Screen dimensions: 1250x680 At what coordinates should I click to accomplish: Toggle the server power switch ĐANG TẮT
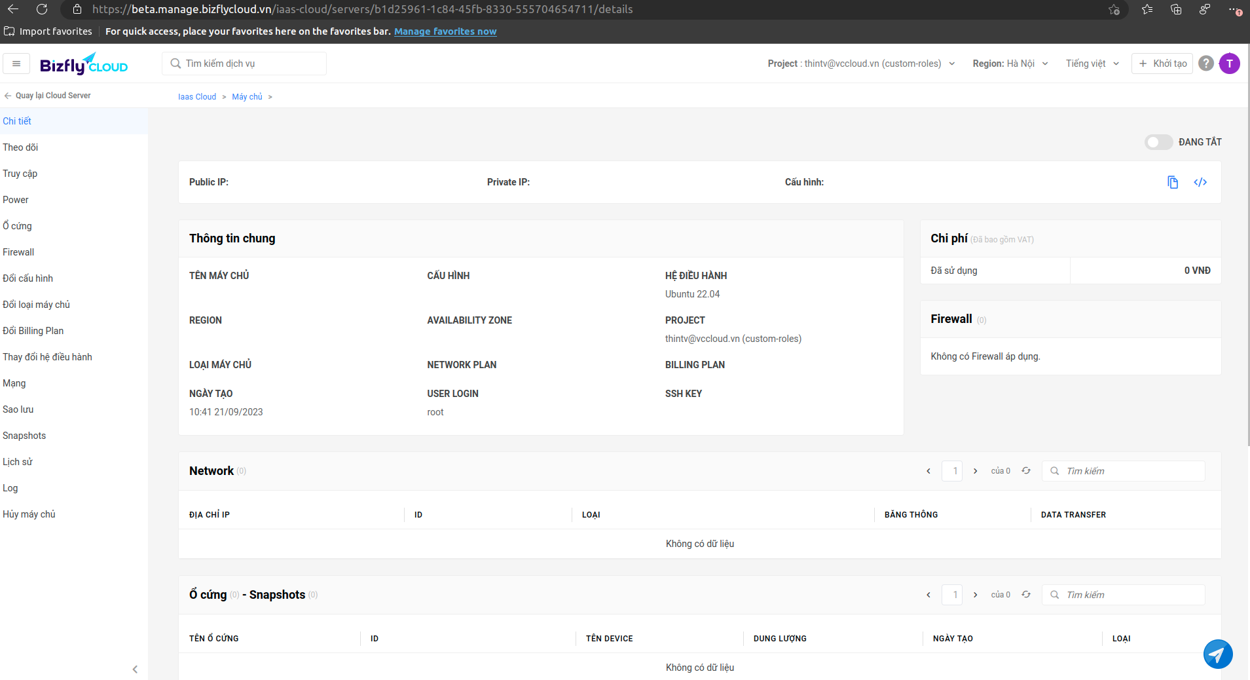pyautogui.click(x=1158, y=142)
